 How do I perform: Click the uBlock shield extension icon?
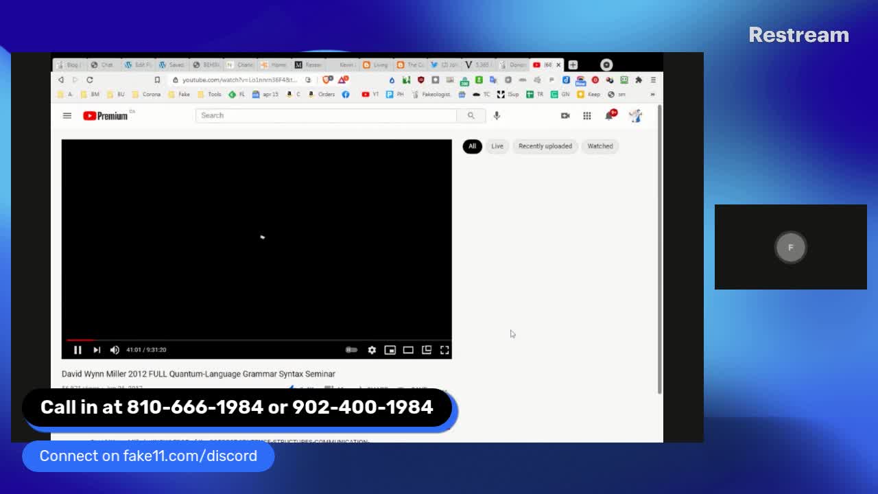point(420,80)
